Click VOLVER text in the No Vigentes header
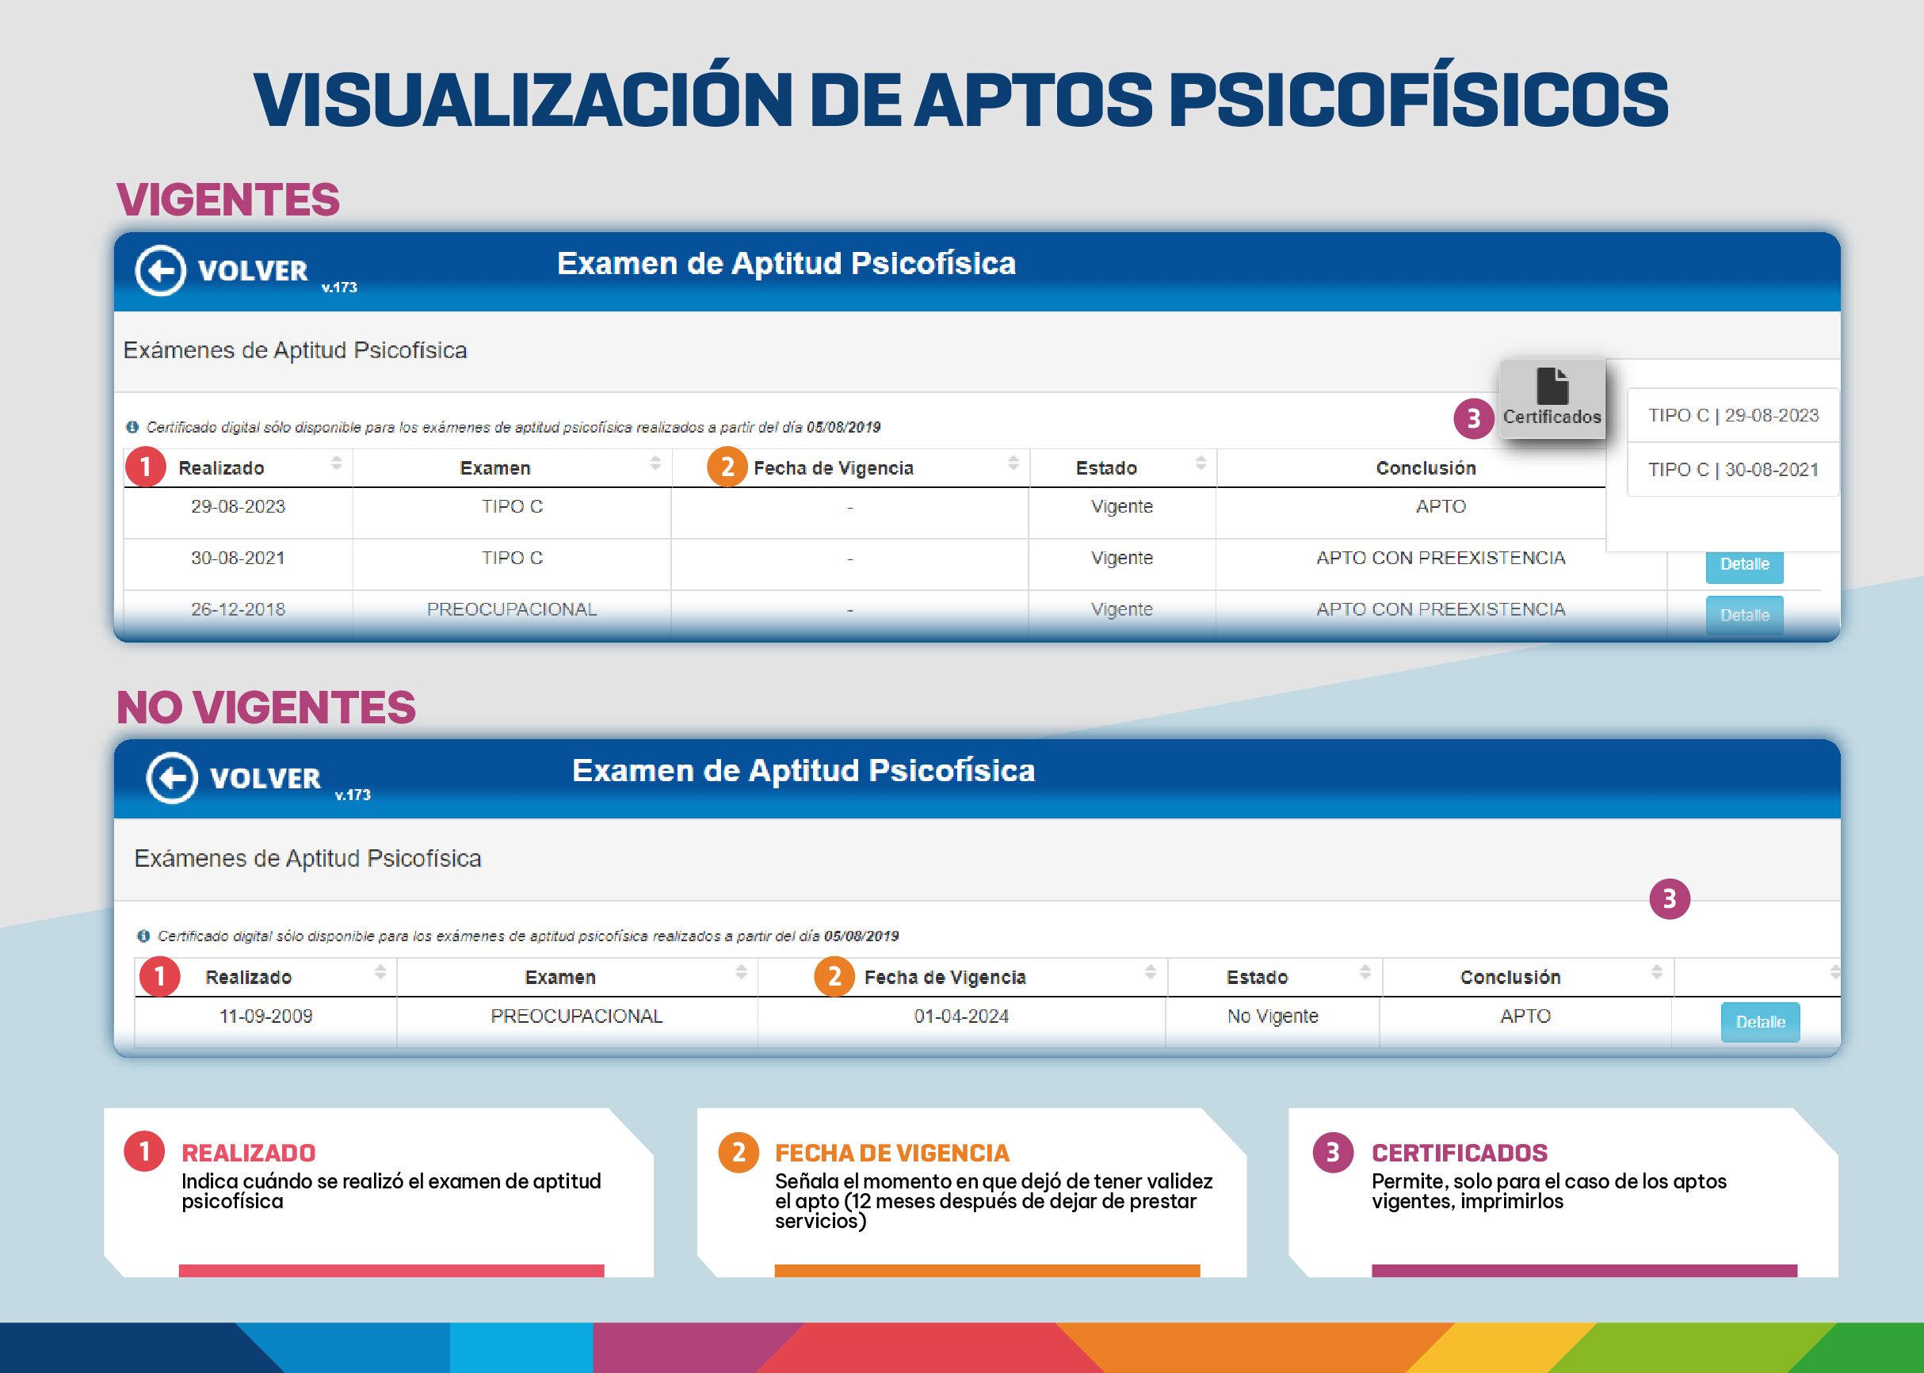1924x1373 pixels. (265, 779)
